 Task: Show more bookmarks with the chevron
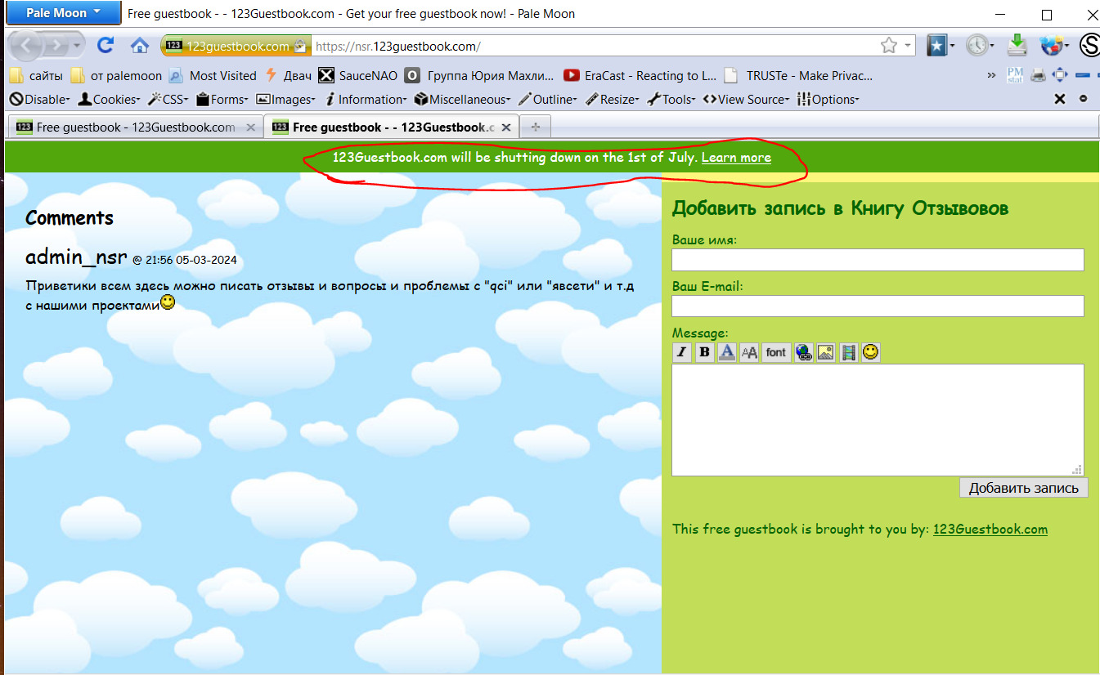(992, 75)
